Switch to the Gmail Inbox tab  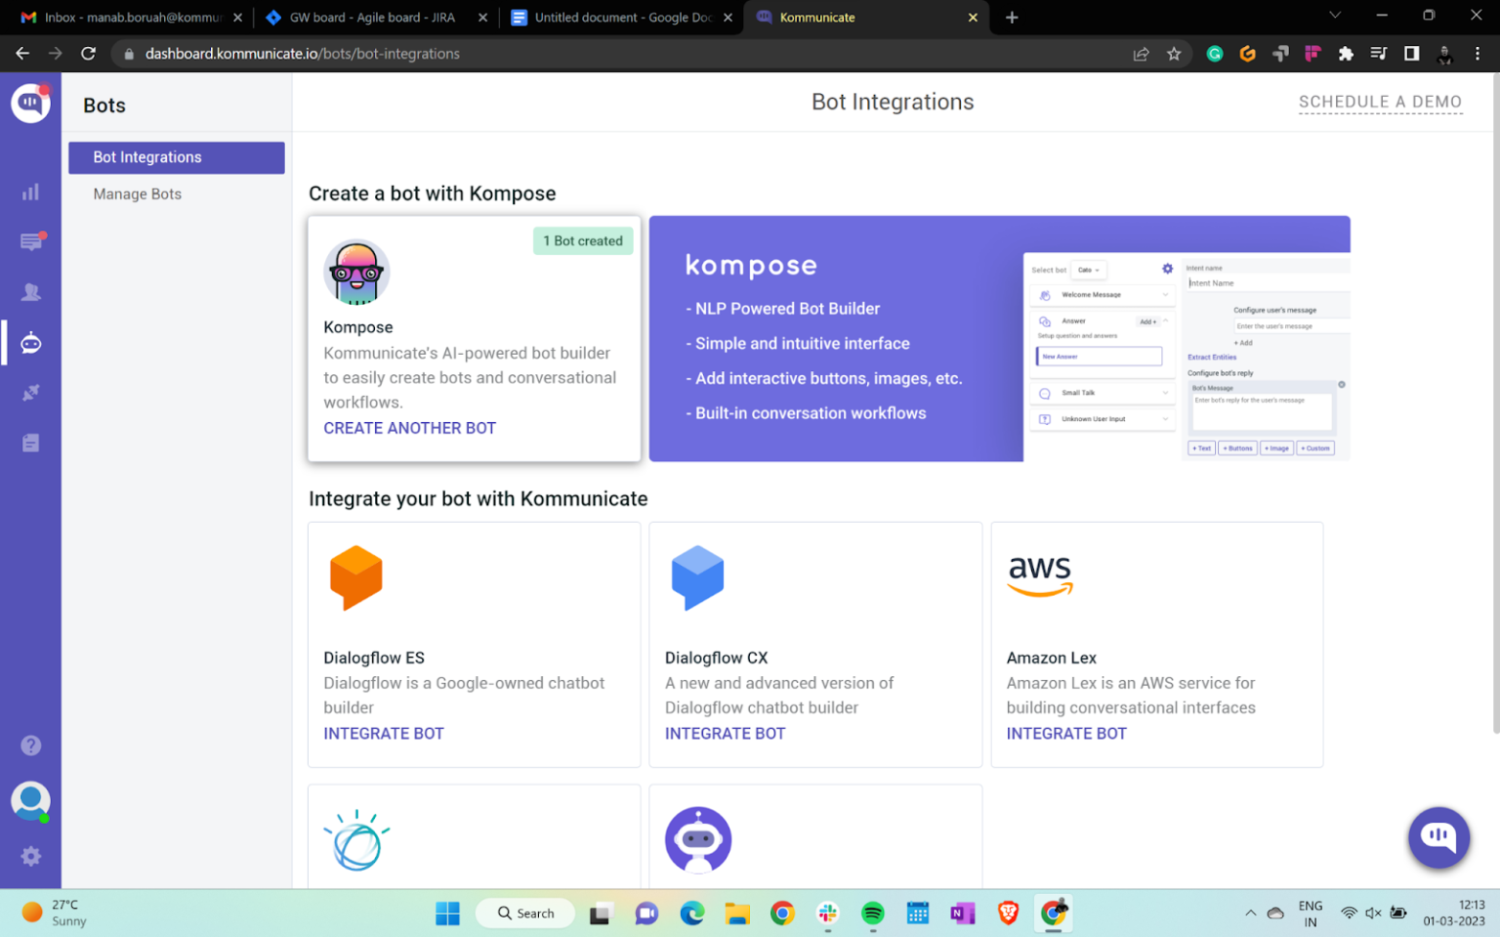pos(127,17)
